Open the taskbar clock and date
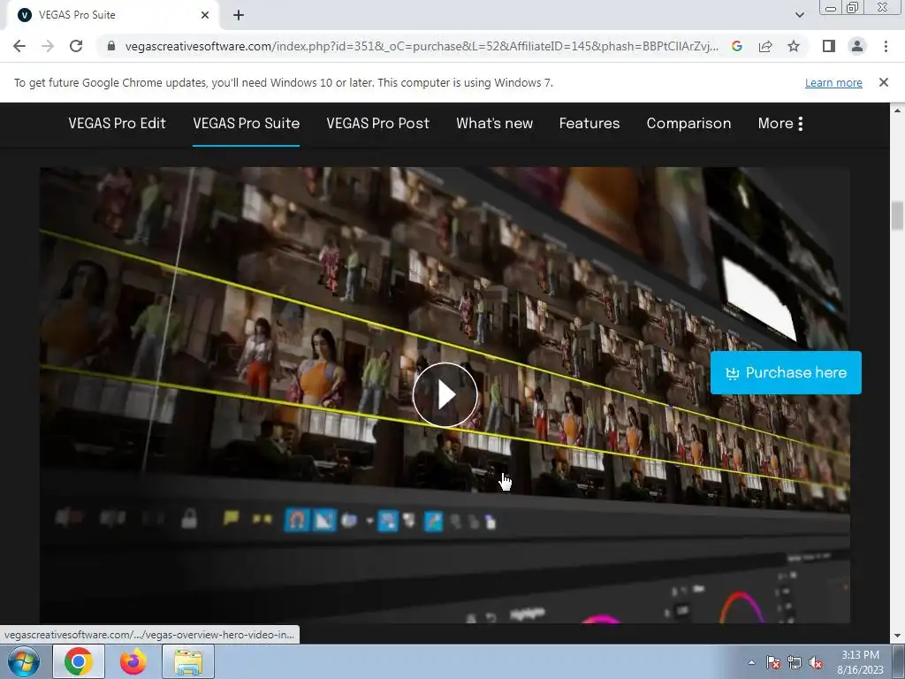The width and height of the screenshot is (905, 679). click(x=860, y=662)
